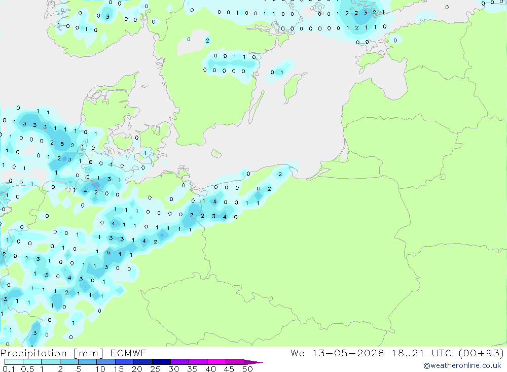The image size is (507, 372).
Task: Click the legend value label 25
Action: pyautogui.click(x=155, y=369)
